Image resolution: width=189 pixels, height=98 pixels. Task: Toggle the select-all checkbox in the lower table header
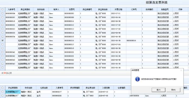2,88
